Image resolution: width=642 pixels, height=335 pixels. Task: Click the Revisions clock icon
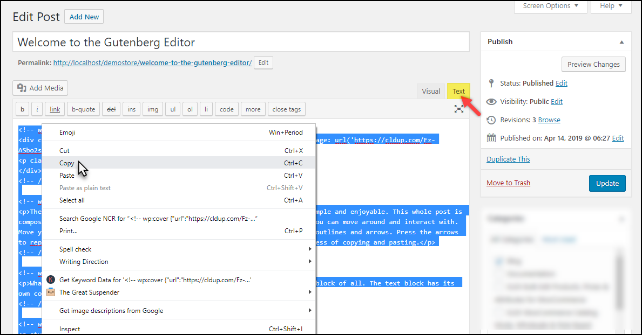[491, 120]
